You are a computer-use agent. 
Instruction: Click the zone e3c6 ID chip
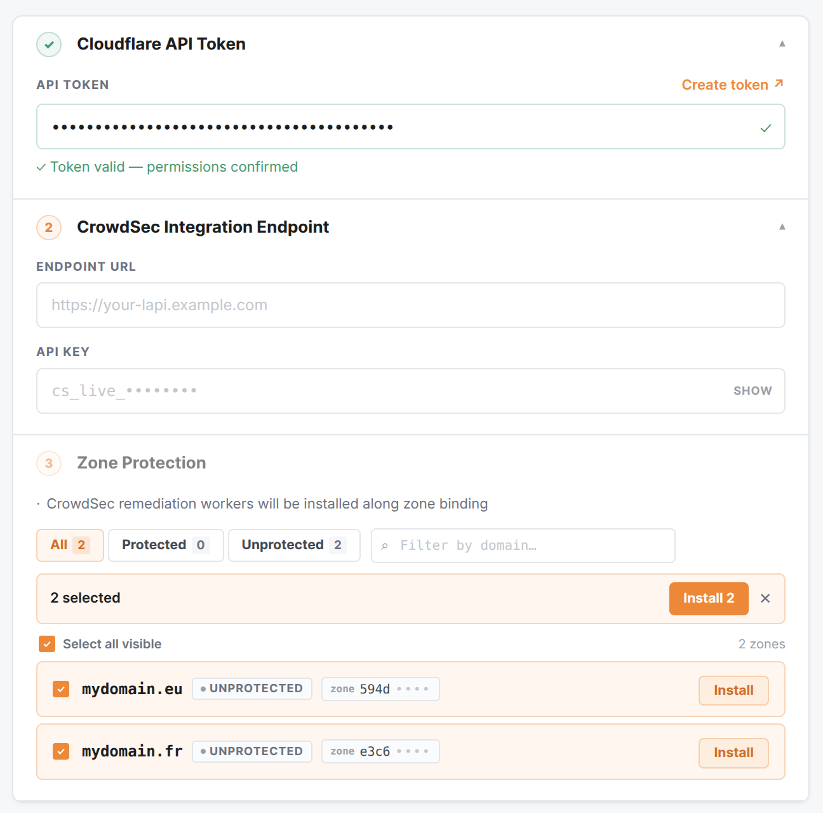pyautogui.click(x=380, y=751)
